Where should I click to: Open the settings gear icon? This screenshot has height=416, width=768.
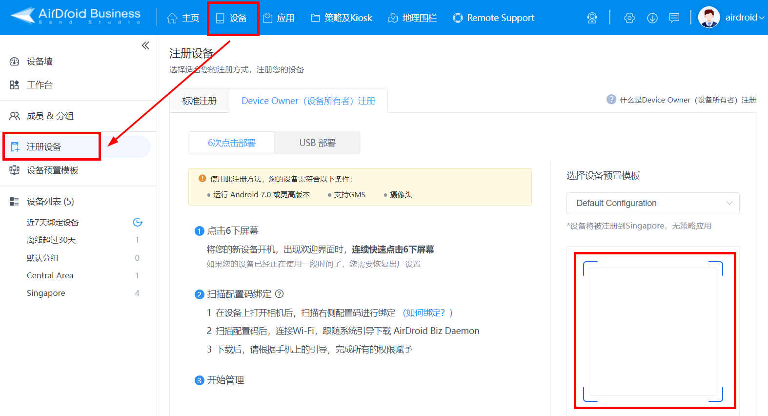(x=629, y=18)
